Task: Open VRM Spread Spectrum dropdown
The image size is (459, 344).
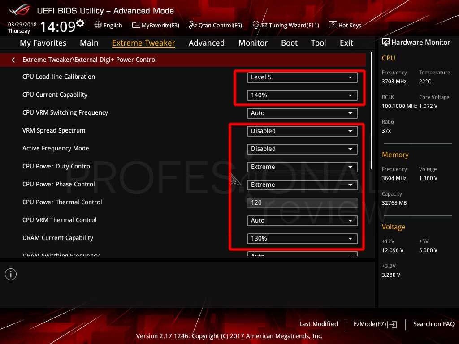Action: tap(303, 131)
